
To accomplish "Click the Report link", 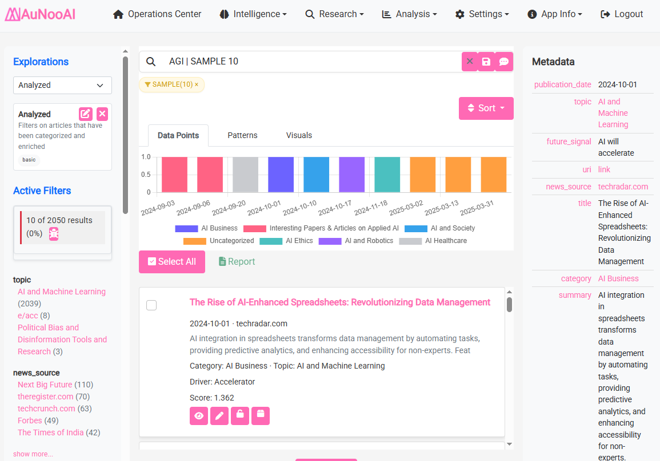I will tap(237, 262).
